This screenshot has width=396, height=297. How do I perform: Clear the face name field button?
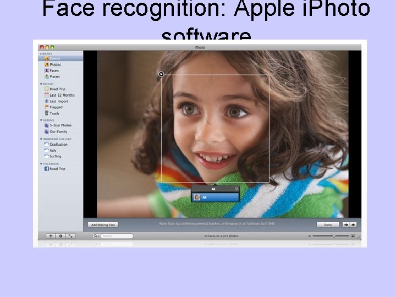coord(237,189)
